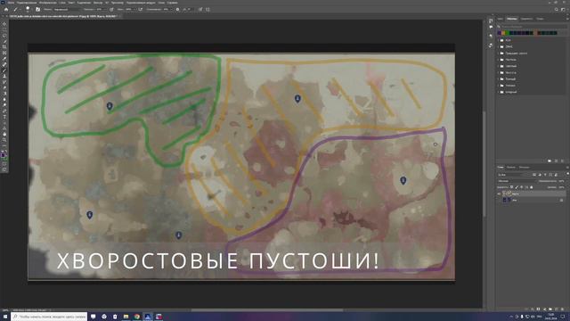Click the swatches search field
570x321 pixels.
click(532, 27)
